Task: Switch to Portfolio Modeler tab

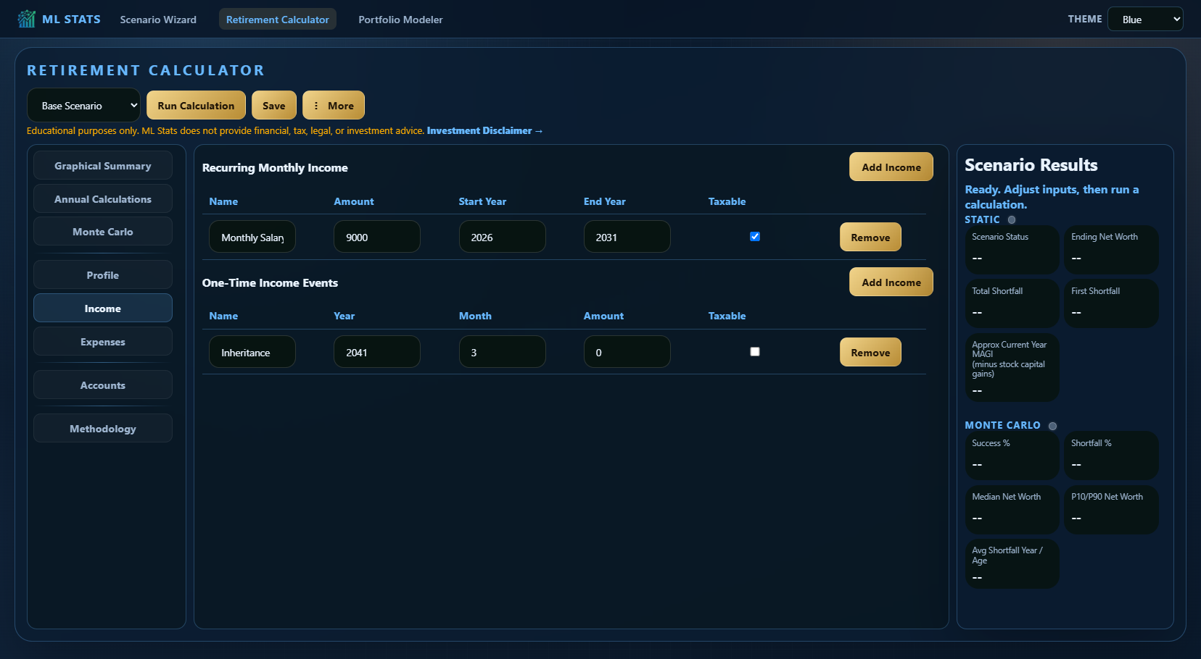Action: 400,20
